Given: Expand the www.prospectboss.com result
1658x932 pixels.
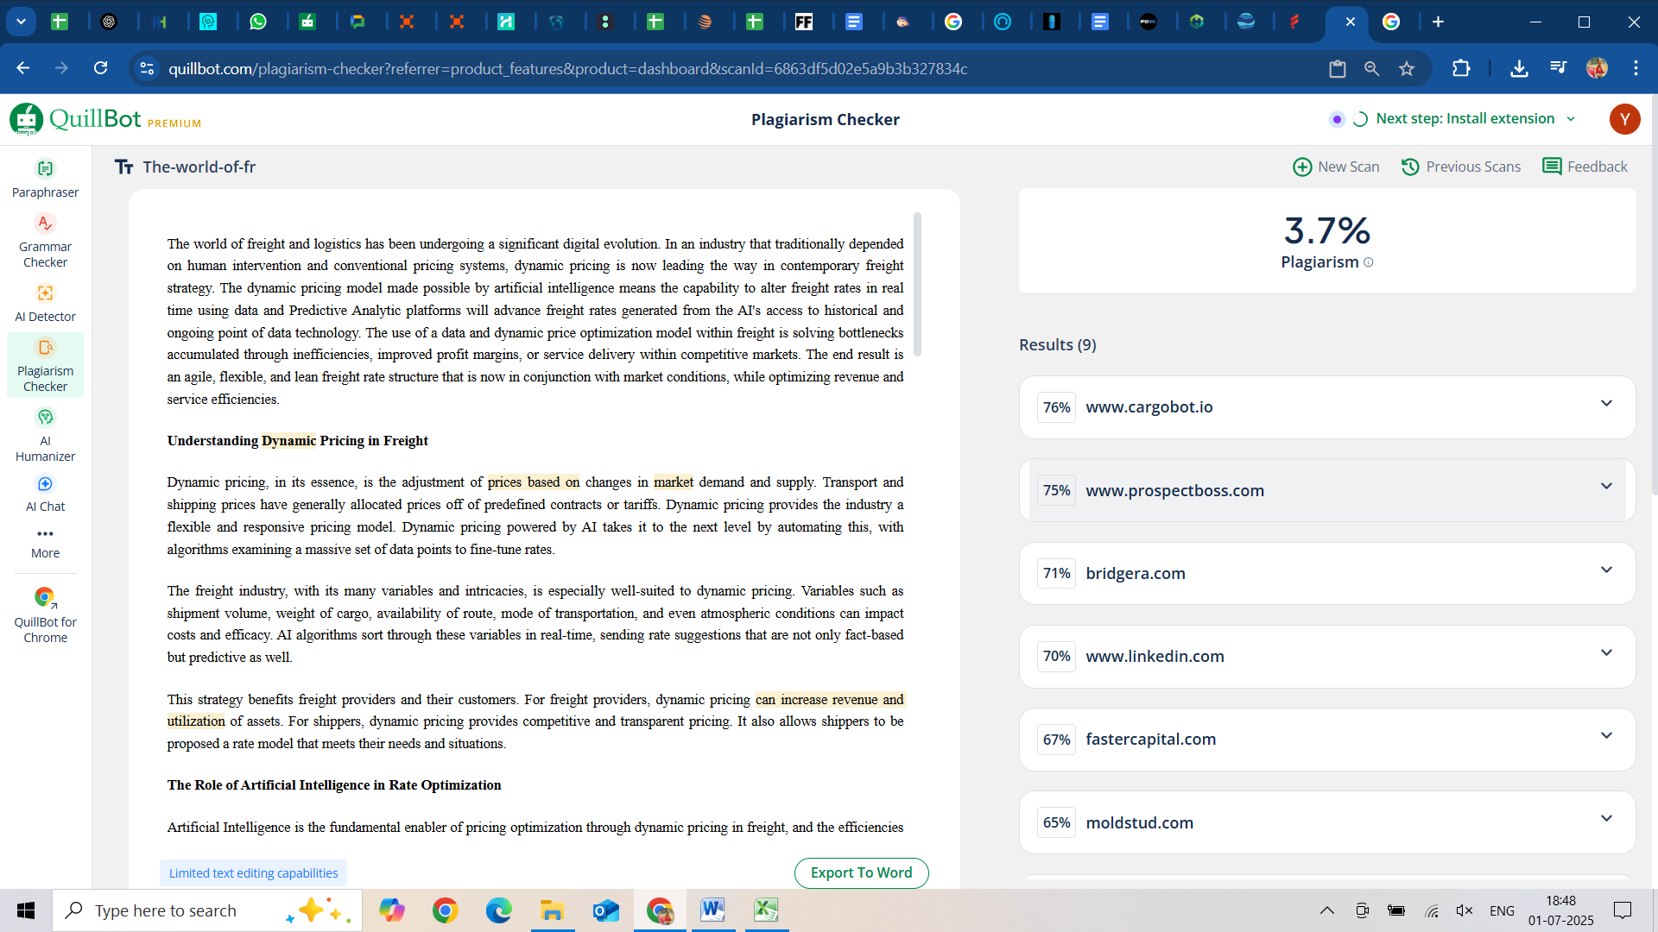Looking at the screenshot, I should (1605, 487).
